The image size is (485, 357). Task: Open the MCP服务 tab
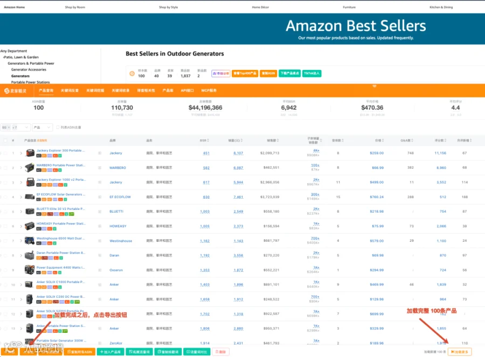point(209,90)
